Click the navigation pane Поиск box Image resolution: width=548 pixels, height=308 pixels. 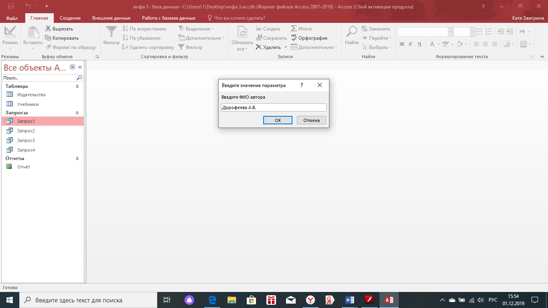point(39,78)
